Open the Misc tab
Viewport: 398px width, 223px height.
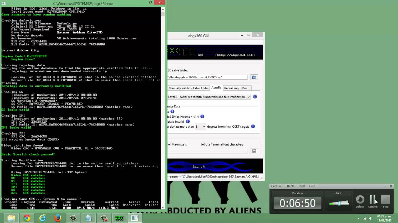[x=245, y=88]
